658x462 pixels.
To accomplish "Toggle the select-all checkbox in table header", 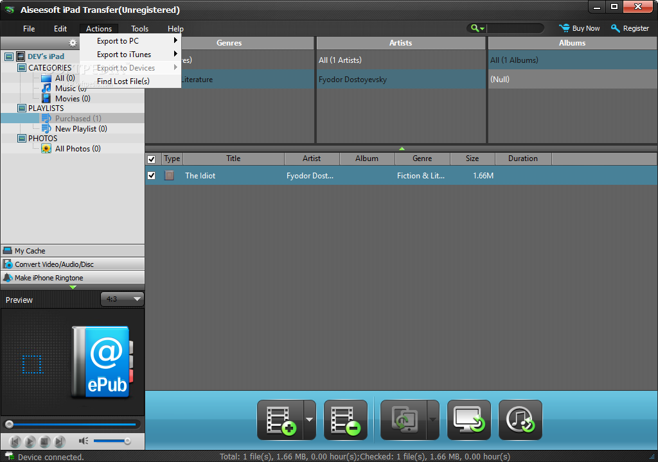I will click(x=152, y=159).
